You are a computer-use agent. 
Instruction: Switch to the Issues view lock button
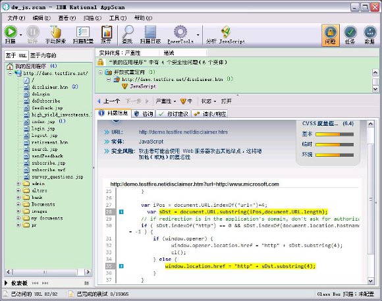(331, 35)
